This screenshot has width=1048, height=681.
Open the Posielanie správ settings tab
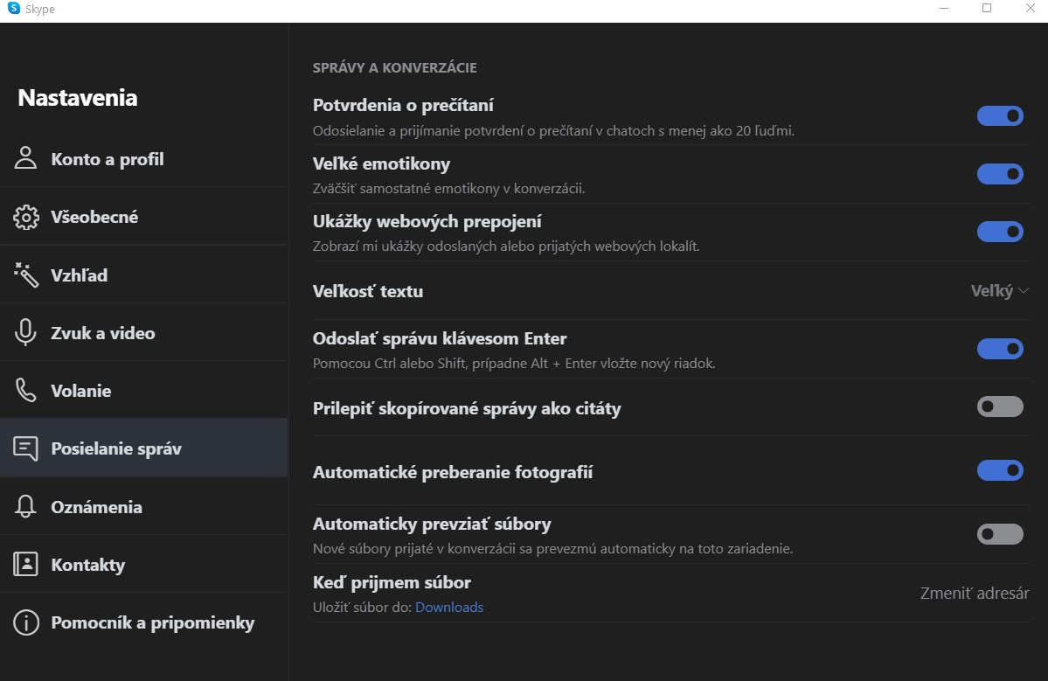tap(116, 449)
